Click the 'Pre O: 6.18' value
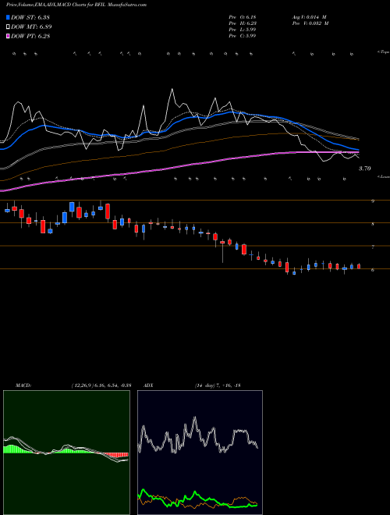390x515 pixels. [x=243, y=17]
